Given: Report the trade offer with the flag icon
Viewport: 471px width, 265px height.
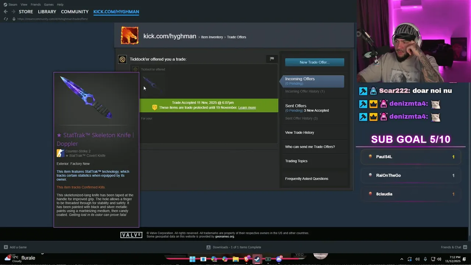Looking at the screenshot, I should pyautogui.click(x=272, y=59).
